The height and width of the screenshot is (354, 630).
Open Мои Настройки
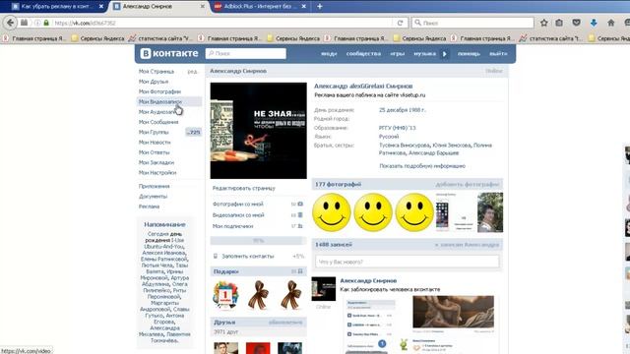tap(157, 173)
